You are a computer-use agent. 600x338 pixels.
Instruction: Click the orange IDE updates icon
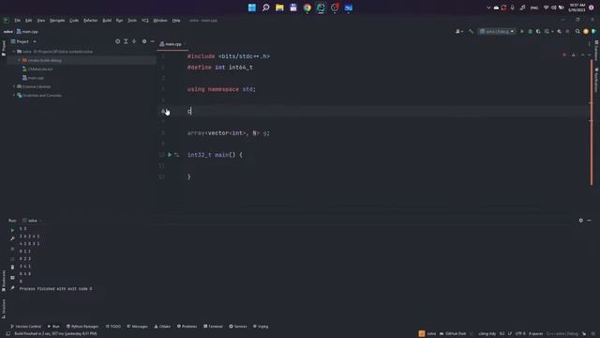click(586, 31)
